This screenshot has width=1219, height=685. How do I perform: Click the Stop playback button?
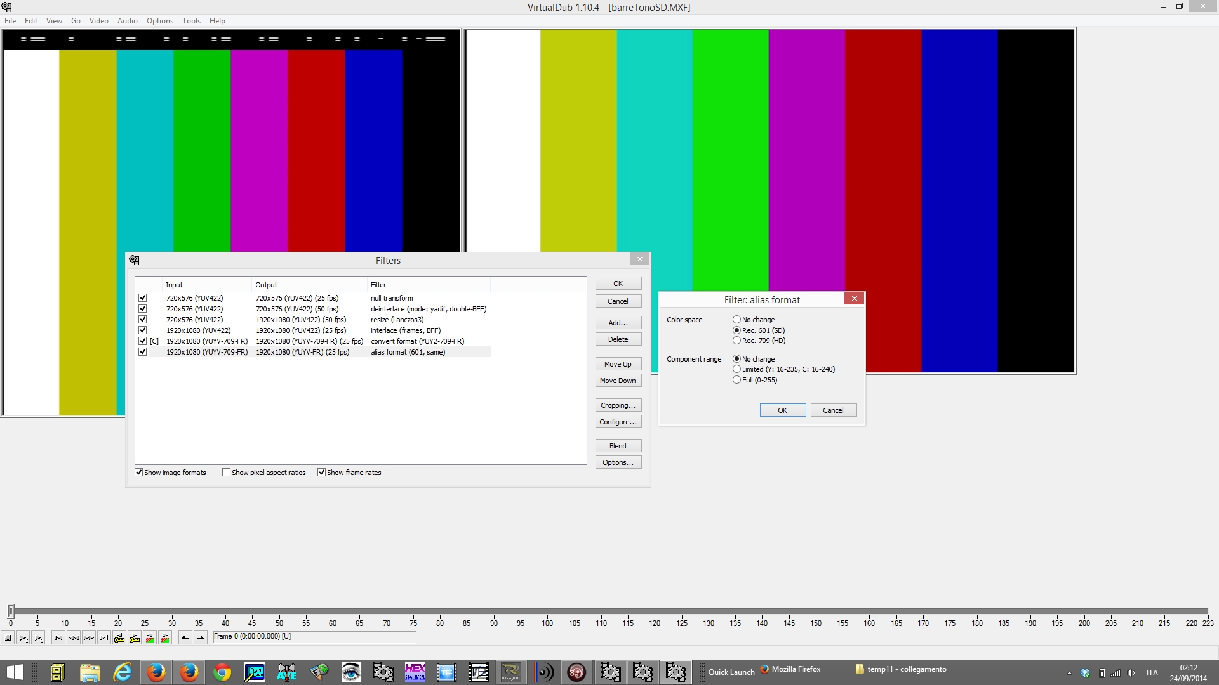tap(8, 638)
